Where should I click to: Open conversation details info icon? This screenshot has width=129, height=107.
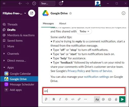(124, 13)
